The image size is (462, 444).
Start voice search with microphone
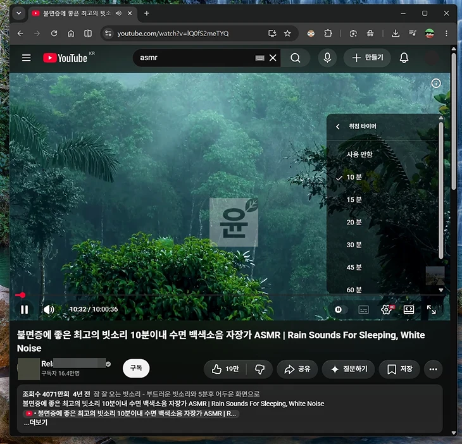tap(327, 58)
